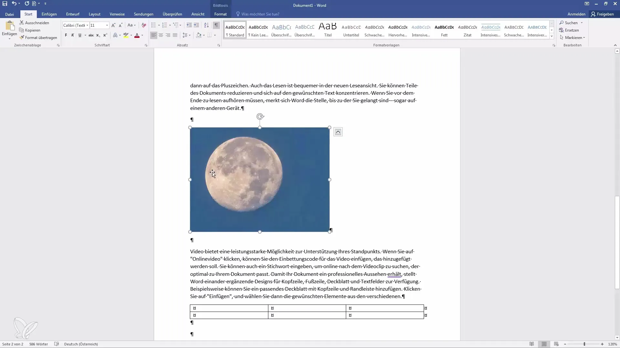
Task: Toggle bold (F) formatting
Action: click(66, 35)
